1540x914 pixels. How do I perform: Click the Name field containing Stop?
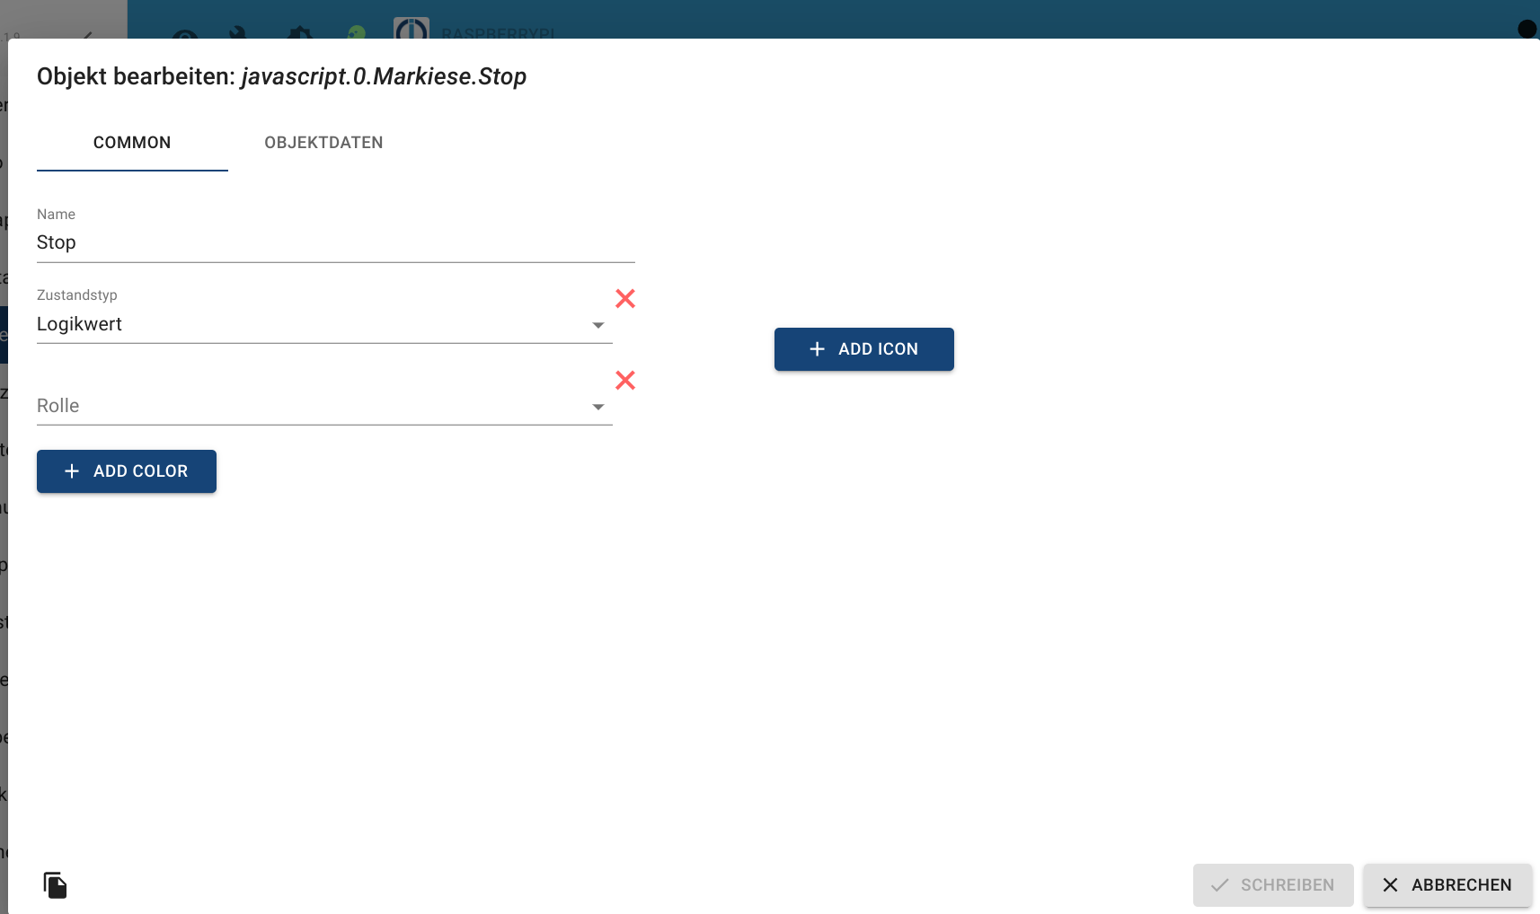(336, 242)
